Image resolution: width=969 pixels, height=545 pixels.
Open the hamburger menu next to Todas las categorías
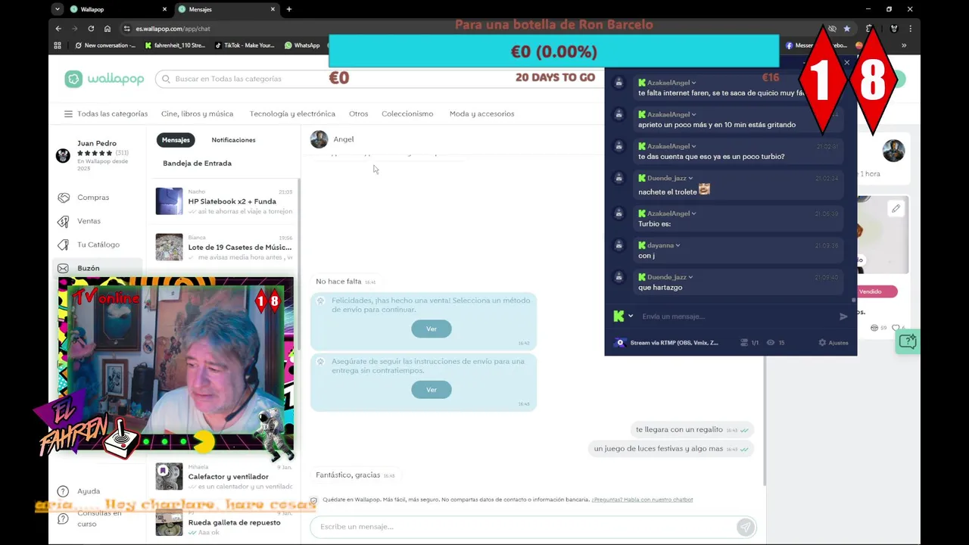click(68, 114)
